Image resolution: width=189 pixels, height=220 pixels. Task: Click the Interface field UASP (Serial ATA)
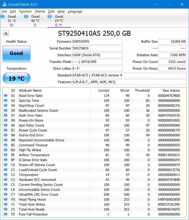pyautogui.click(x=97, y=55)
